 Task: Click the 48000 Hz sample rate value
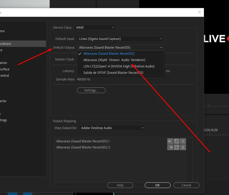(84, 79)
